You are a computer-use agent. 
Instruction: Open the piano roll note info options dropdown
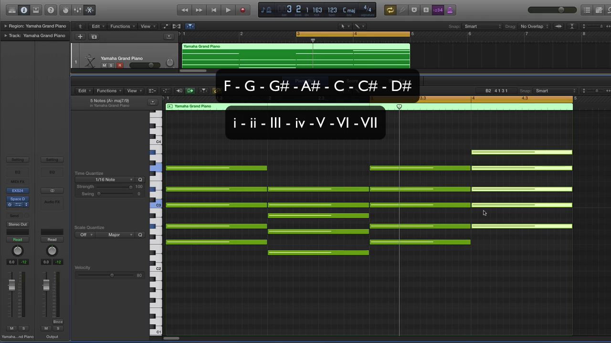(153, 102)
